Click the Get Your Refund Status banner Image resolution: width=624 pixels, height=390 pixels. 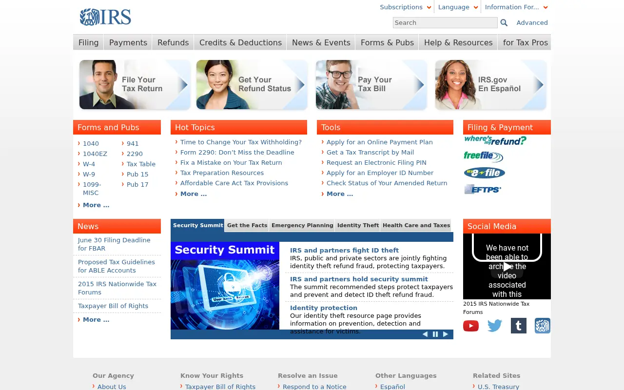(x=252, y=85)
